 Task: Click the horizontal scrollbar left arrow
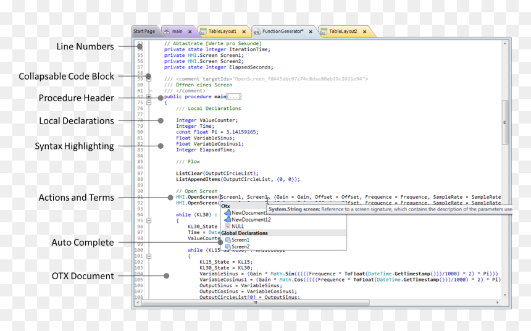pyautogui.click(x=138, y=303)
